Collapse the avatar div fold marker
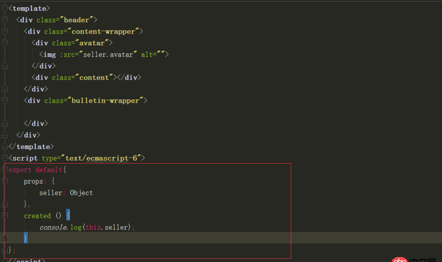This screenshot has height=262, width=442. 4,43
